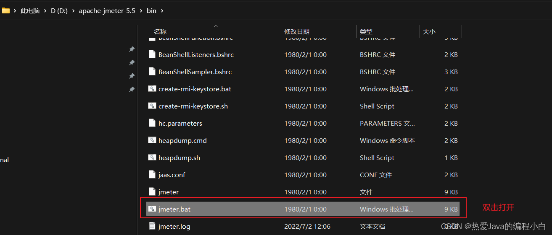
Task: Expand the chevron after 此电脑
Action: (x=45, y=11)
